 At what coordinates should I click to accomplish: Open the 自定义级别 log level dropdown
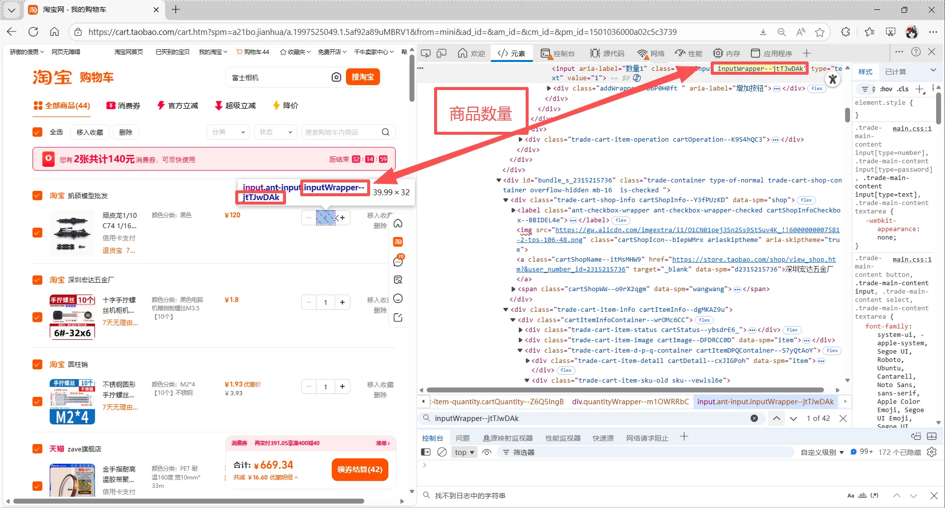(x=822, y=452)
